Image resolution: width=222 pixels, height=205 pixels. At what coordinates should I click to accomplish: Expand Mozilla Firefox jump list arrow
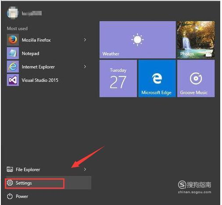85,40
